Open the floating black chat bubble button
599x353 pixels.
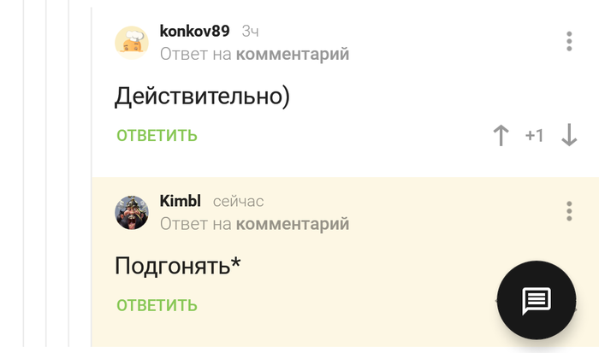tap(537, 301)
